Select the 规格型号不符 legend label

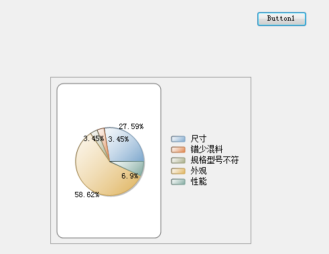[x=214, y=160]
